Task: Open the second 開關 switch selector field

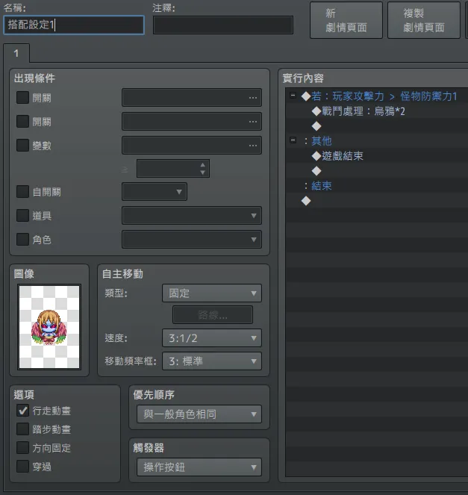Action: pyautogui.click(x=192, y=122)
